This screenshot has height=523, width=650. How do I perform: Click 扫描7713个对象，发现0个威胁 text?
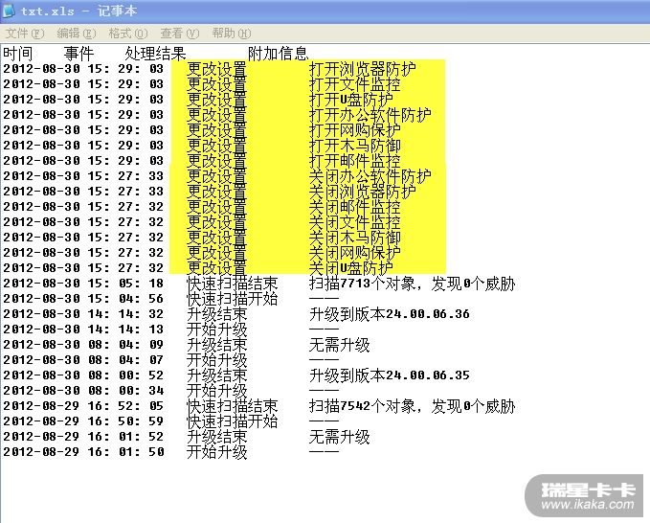pyautogui.click(x=412, y=284)
